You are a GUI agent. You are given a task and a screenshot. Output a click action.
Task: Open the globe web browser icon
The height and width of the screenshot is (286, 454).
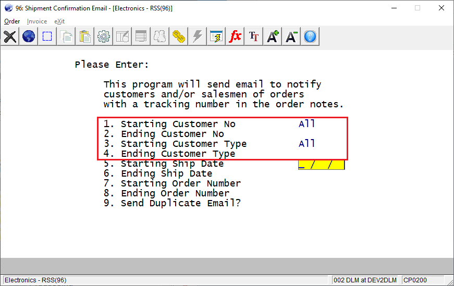point(29,36)
